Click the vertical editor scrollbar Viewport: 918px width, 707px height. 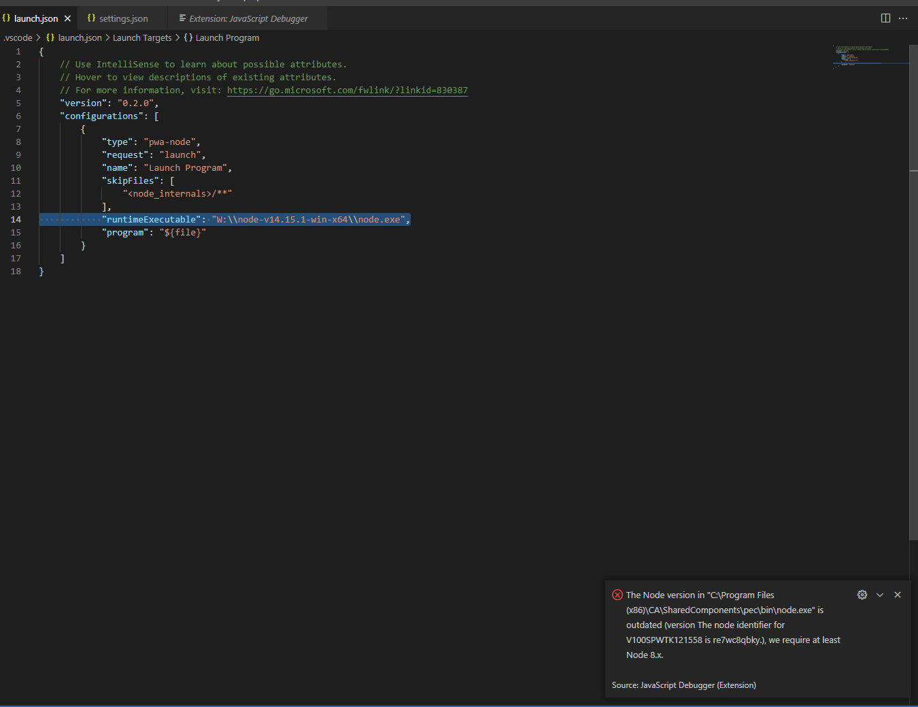click(x=914, y=102)
